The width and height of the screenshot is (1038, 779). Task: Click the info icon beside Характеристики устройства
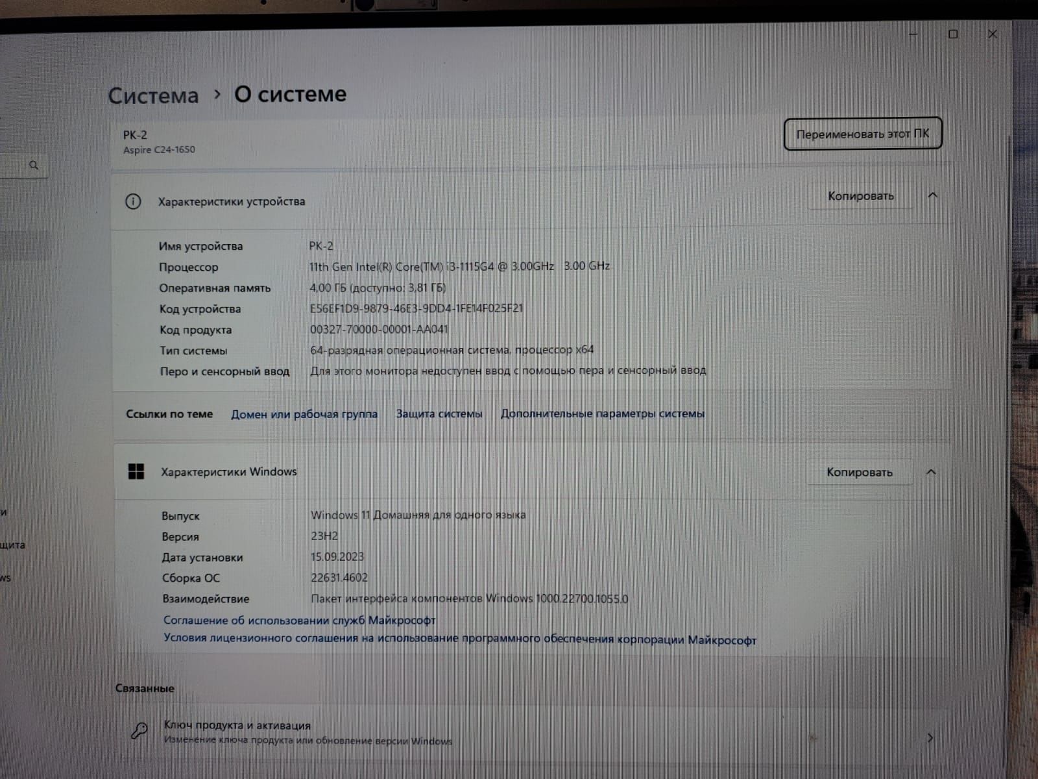point(133,202)
